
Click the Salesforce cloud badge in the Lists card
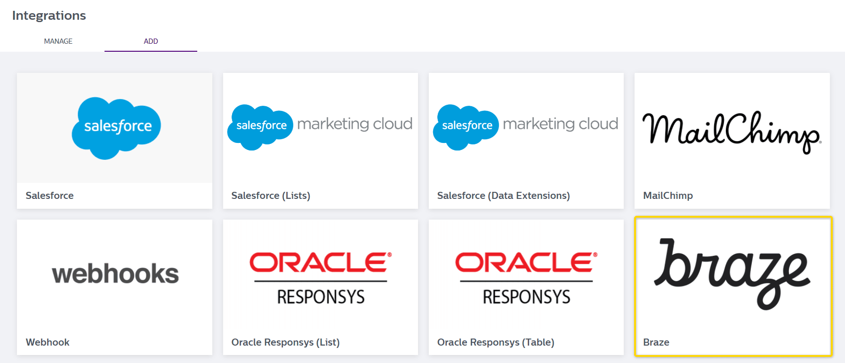[260, 126]
